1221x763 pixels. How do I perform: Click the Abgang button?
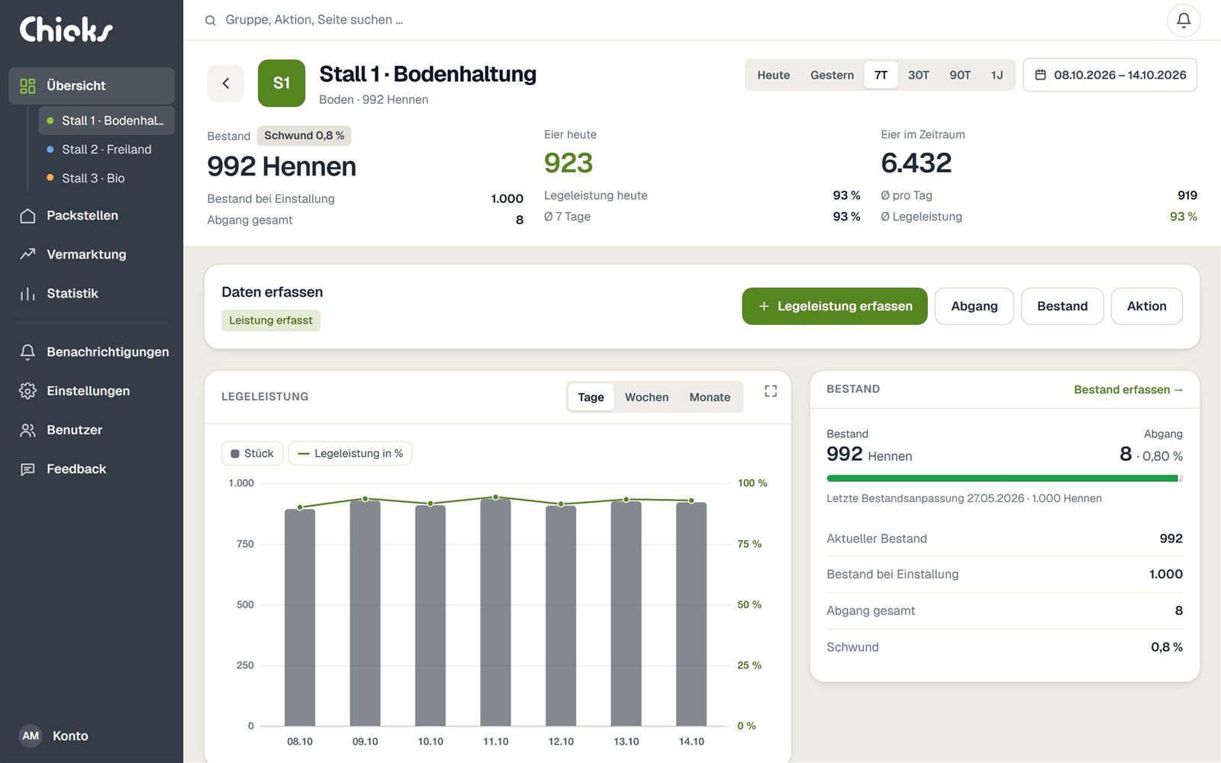click(x=975, y=306)
